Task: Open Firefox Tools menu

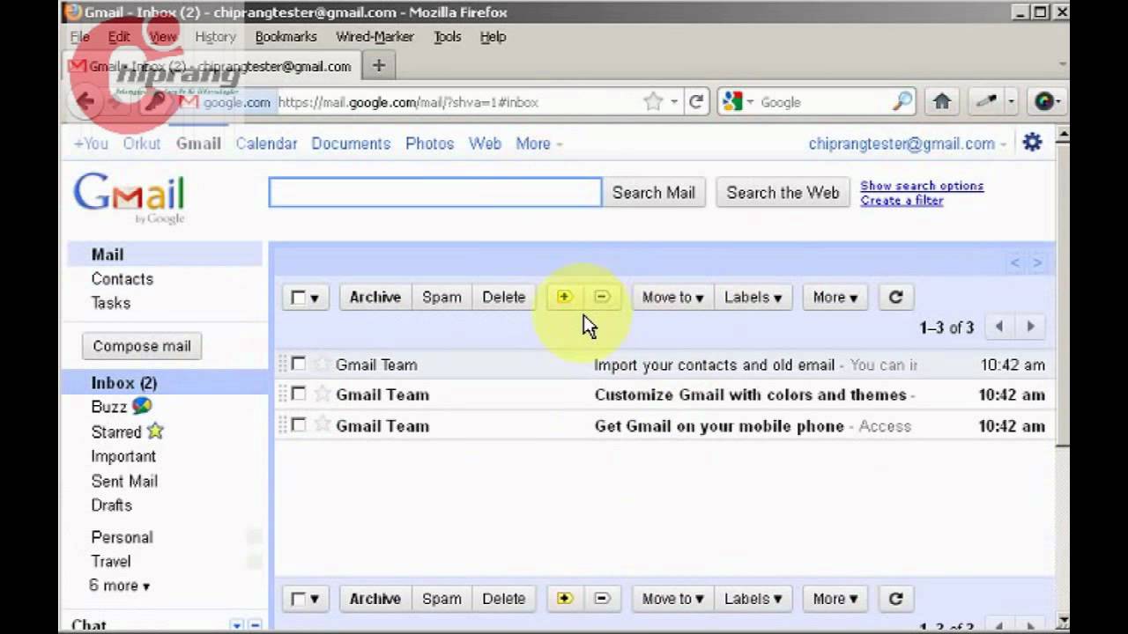Action: point(447,36)
